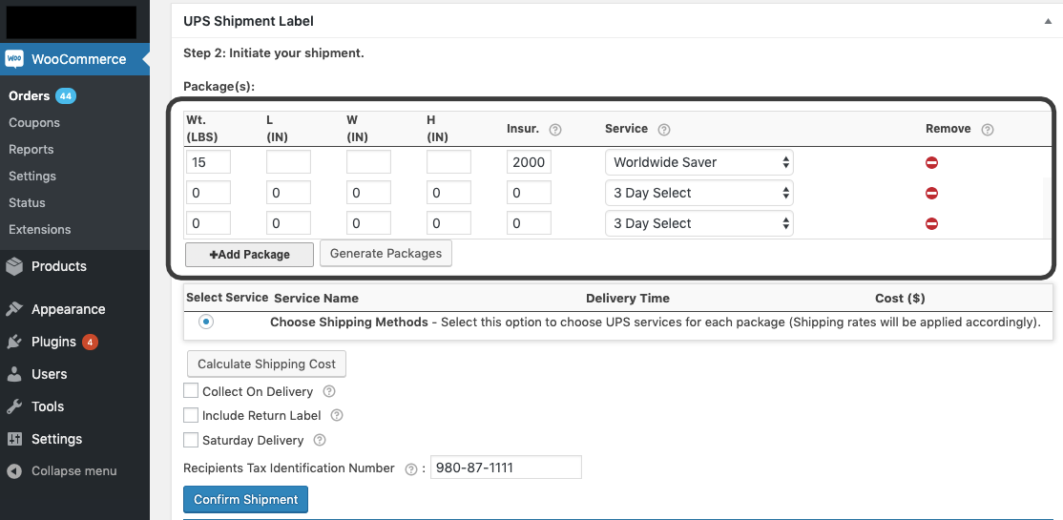Viewport: 1063px width, 520px height.
Task: Click the Plugins plug icon
Action: click(x=14, y=342)
